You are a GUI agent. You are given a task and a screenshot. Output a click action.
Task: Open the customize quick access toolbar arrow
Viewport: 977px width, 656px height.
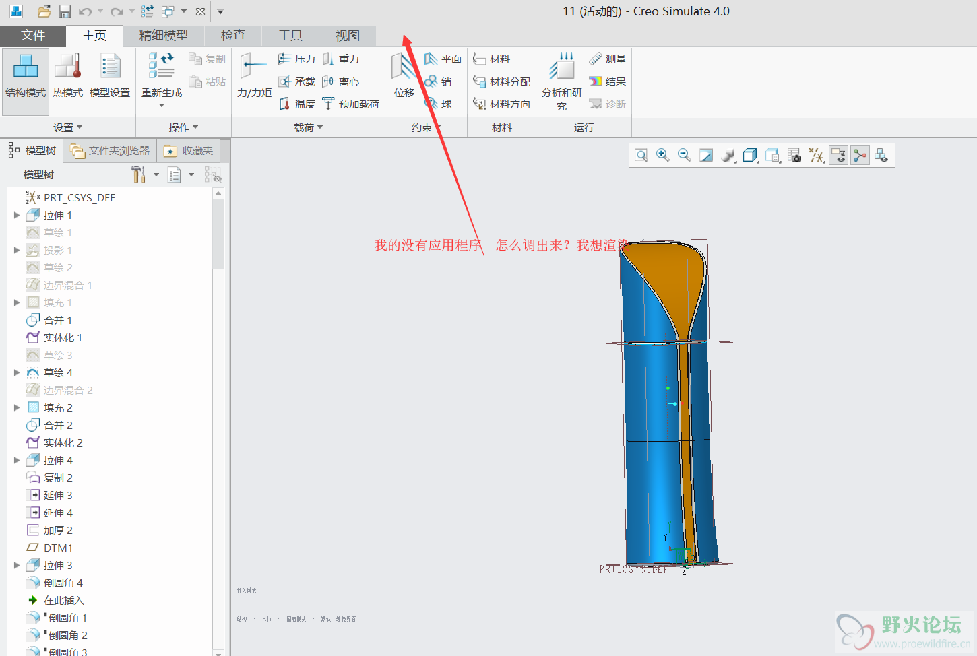click(220, 11)
